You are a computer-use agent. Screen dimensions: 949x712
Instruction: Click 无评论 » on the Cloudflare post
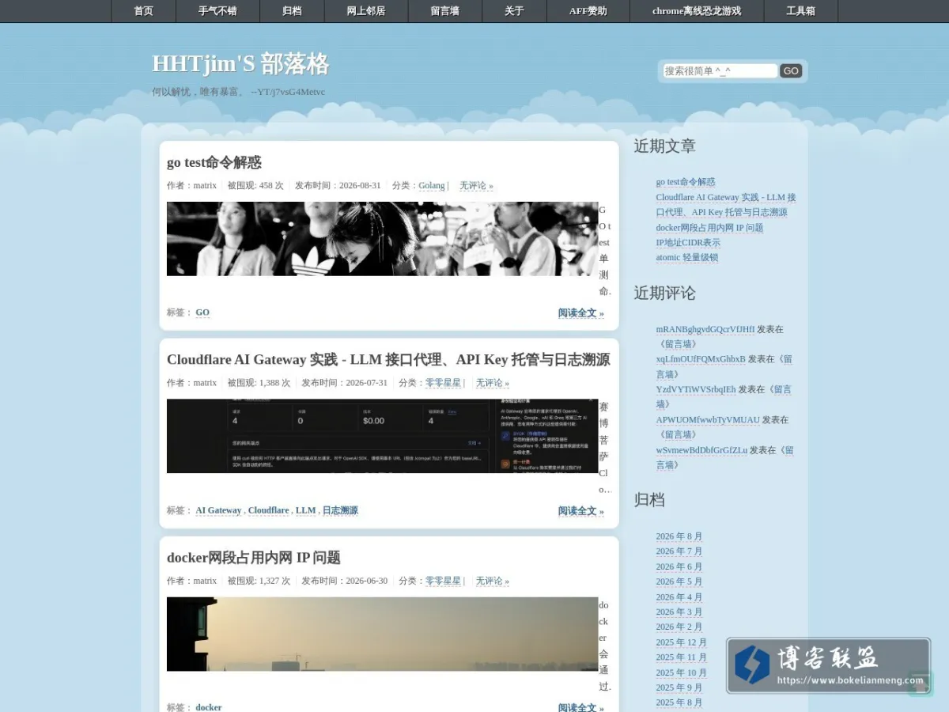click(492, 382)
